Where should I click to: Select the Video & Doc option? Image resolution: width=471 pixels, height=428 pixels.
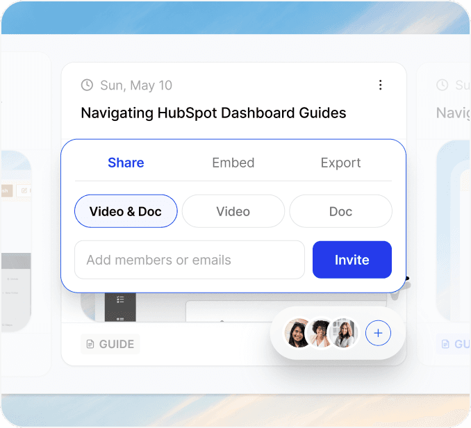(126, 211)
